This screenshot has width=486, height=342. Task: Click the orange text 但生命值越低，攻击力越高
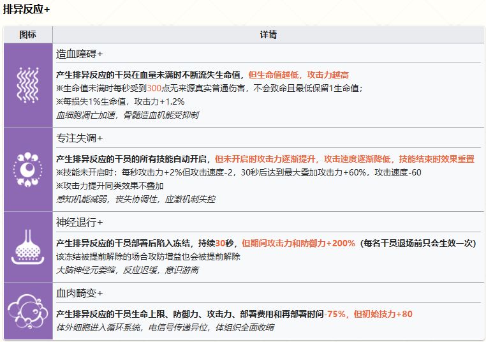tap(298, 75)
